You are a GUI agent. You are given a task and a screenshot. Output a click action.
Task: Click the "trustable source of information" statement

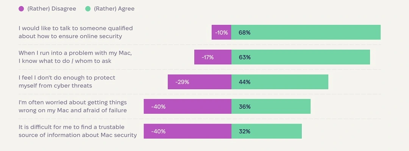(x=78, y=131)
